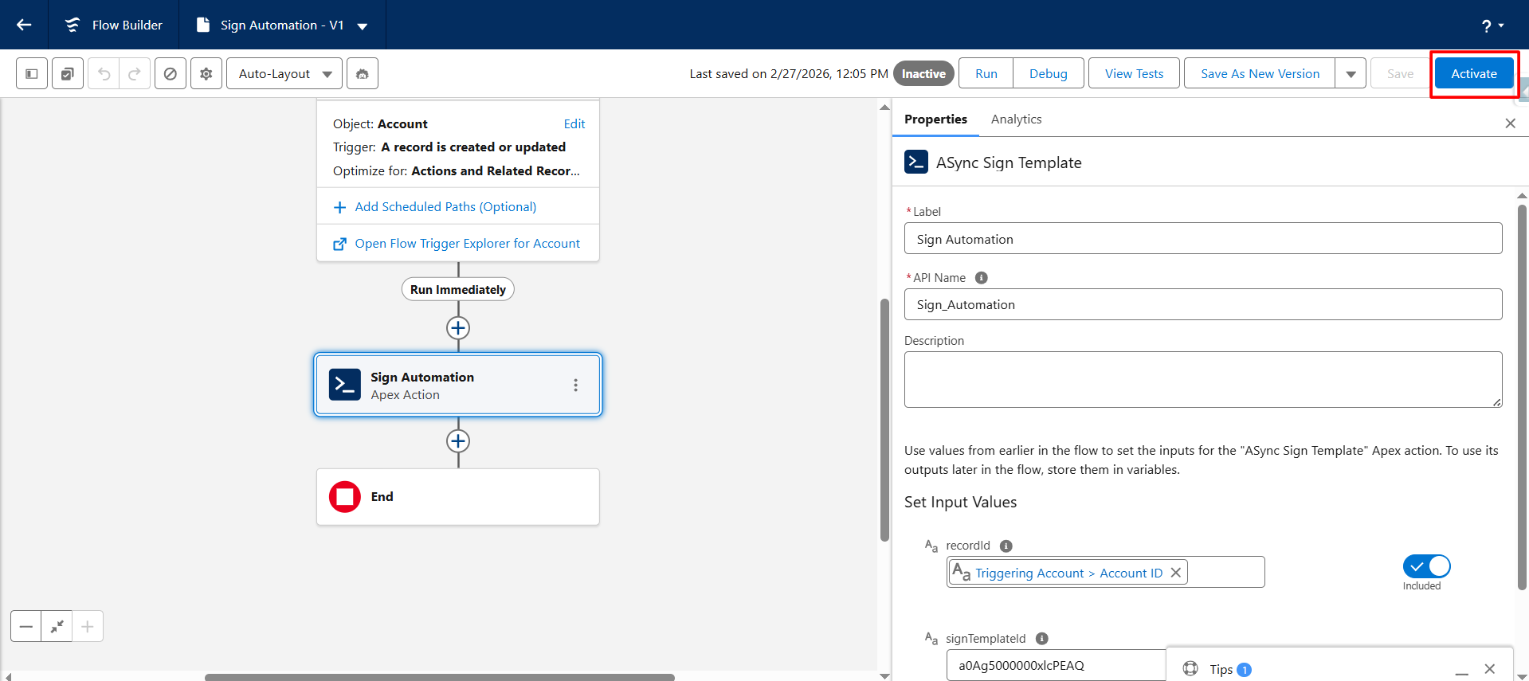Open the three-dot menu on Sign Automation
This screenshot has width=1529, height=681.
pyautogui.click(x=575, y=386)
